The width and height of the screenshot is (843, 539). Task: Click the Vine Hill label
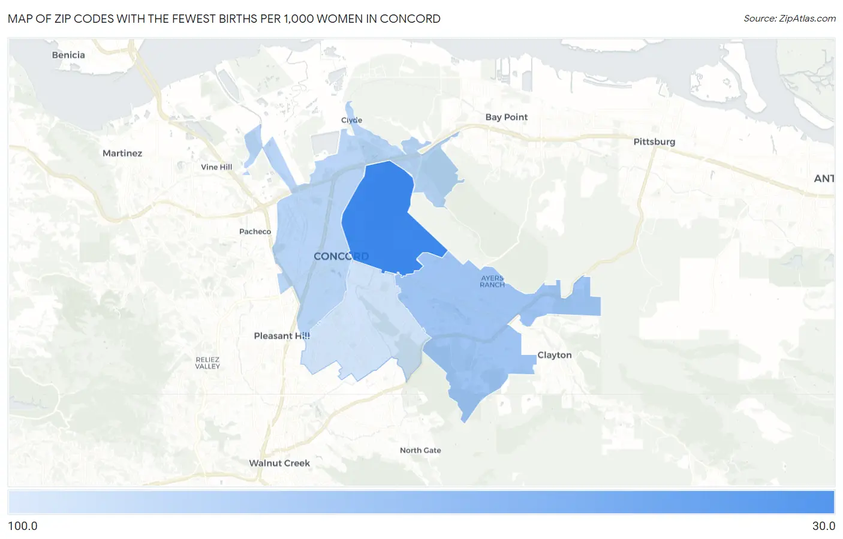[x=216, y=167]
